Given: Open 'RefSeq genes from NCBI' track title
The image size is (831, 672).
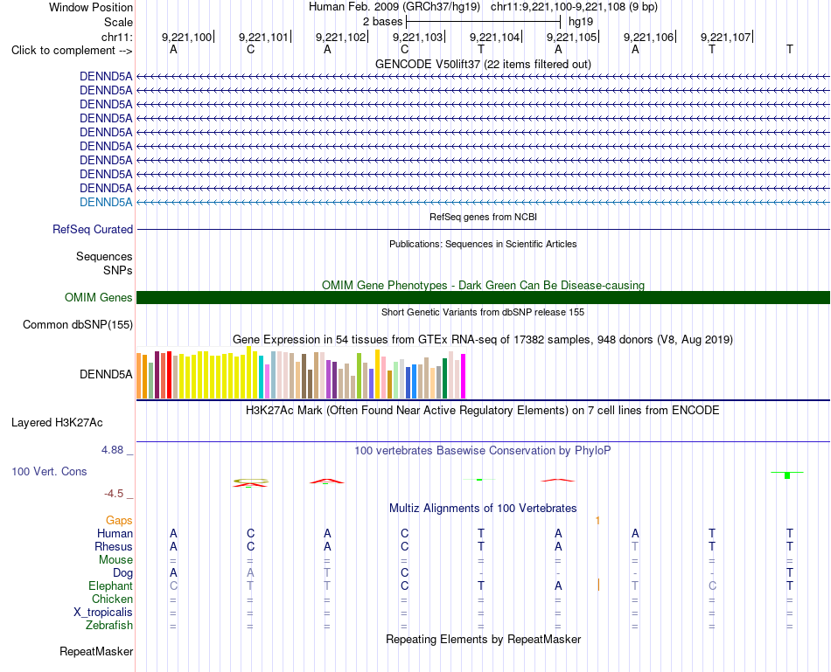Looking at the screenshot, I should [x=483, y=217].
